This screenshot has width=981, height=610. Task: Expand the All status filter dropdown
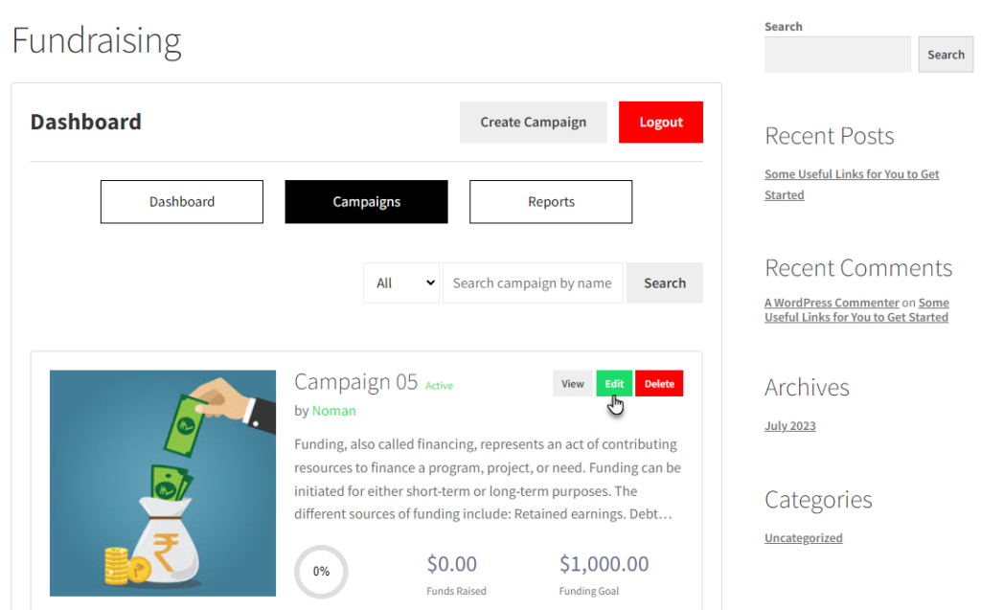click(401, 282)
